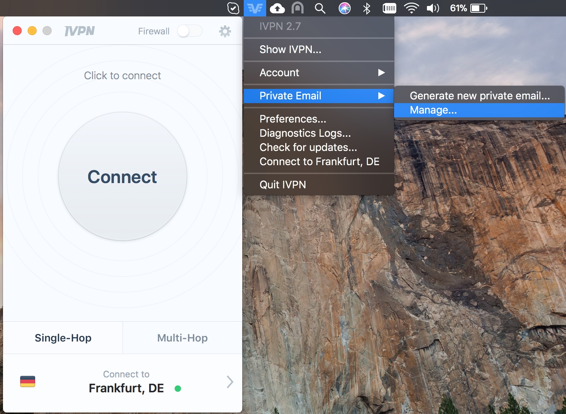Switch to Multi-Hop tab
This screenshot has width=566, height=414.
[x=182, y=338]
